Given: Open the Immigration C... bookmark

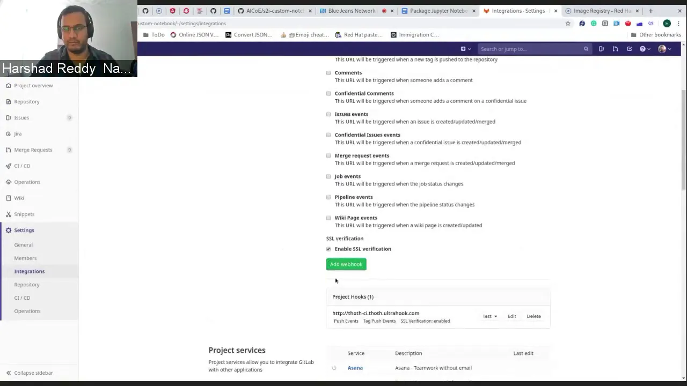Looking at the screenshot, I should click(x=415, y=35).
